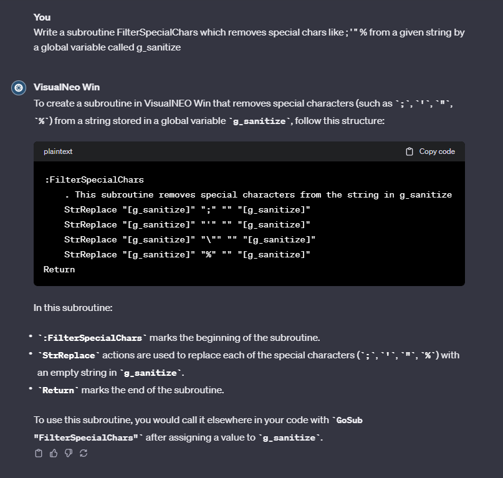Viewport: 503px width, 478px height.
Task: Give the response a thumbs down
Action: [69, 453]
